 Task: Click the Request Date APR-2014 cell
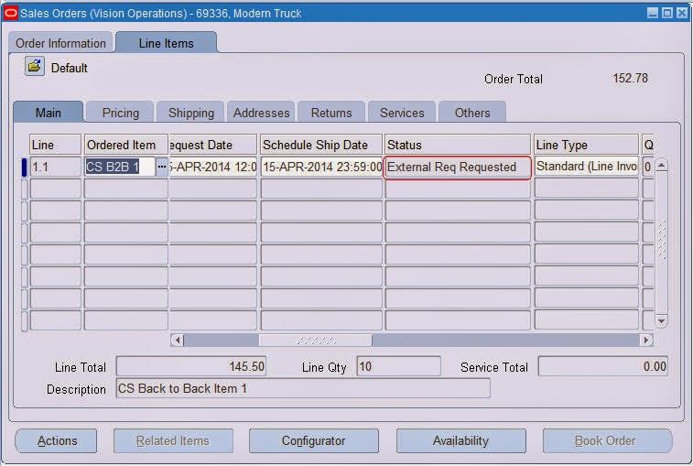pos(212,168)
